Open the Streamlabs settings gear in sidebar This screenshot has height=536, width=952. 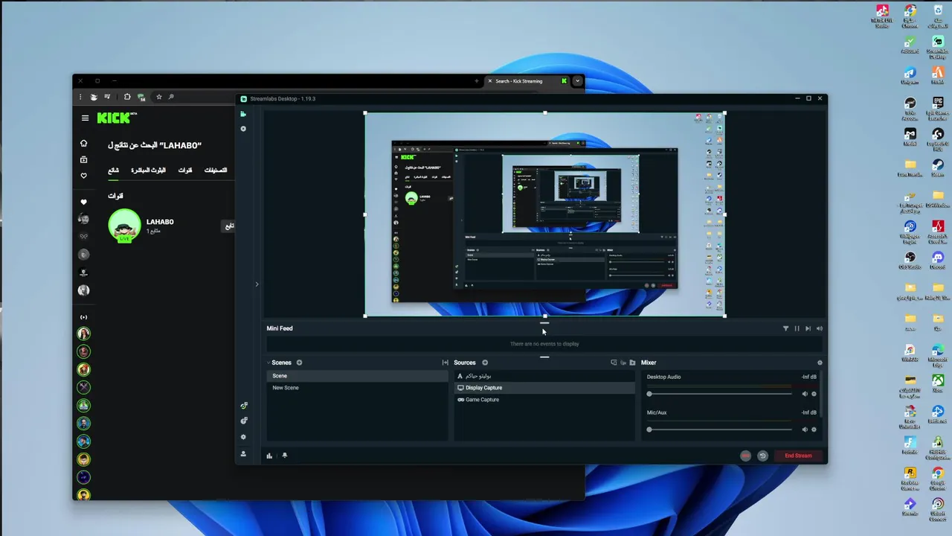click(243, 437)
